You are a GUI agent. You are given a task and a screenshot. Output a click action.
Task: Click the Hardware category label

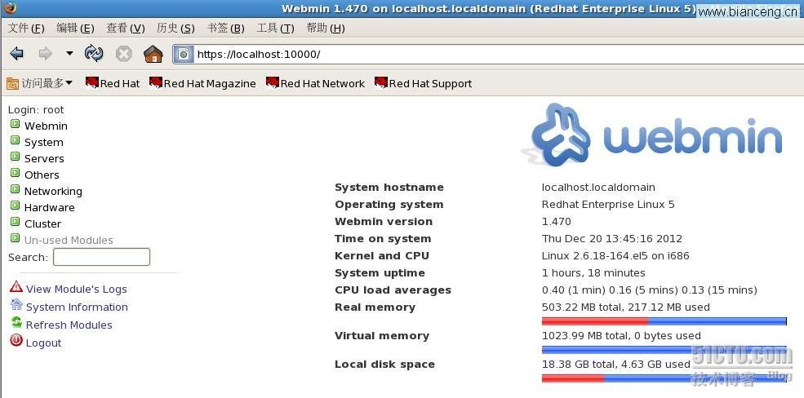click(x=49, y=208)
